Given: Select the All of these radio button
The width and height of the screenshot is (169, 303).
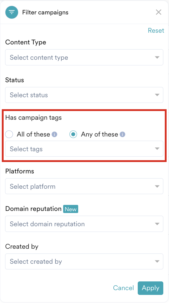Looking at the screenshot, I should 9,134.
